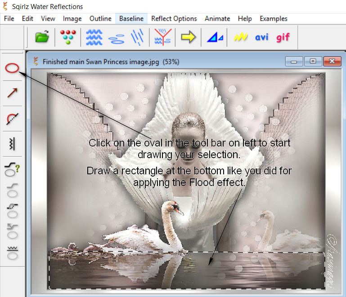The width and height of the screenshot is (346, 297).
Task: Maximize the Swan Princess image window
Action: coord(313,62)
